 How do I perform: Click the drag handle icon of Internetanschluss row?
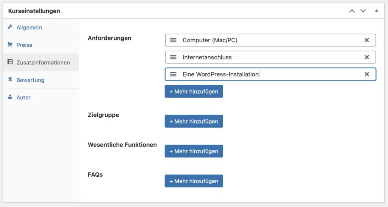(173, 57)
